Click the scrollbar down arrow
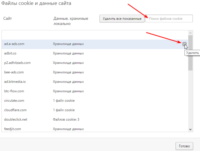The width and height of the screenshot is (200, 151). 190,129
